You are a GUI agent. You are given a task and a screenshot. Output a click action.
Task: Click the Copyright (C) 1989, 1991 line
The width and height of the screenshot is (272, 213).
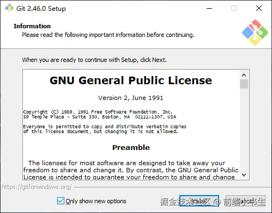tap(98, 112)
